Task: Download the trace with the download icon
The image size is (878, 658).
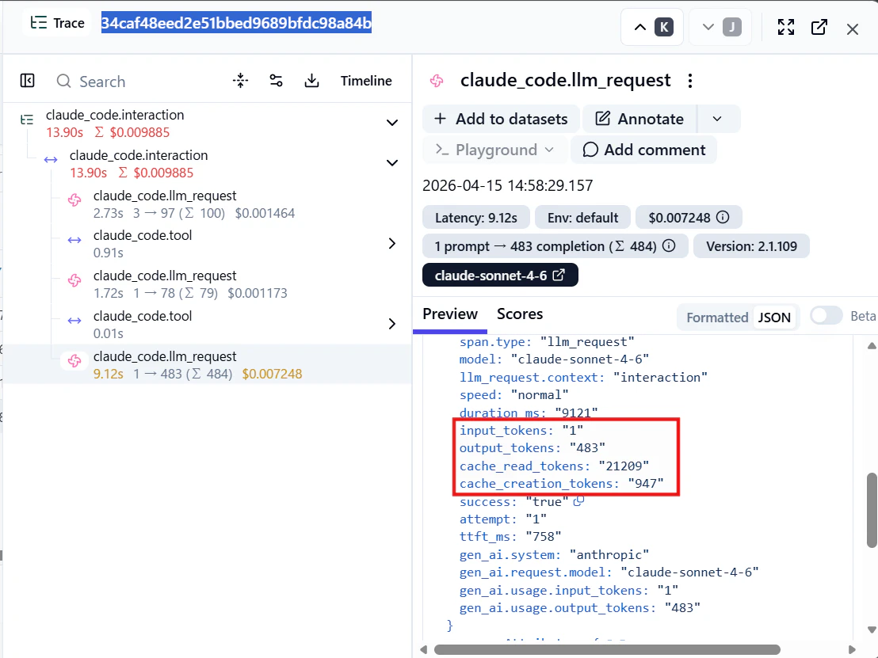Action: coord(312,81)
